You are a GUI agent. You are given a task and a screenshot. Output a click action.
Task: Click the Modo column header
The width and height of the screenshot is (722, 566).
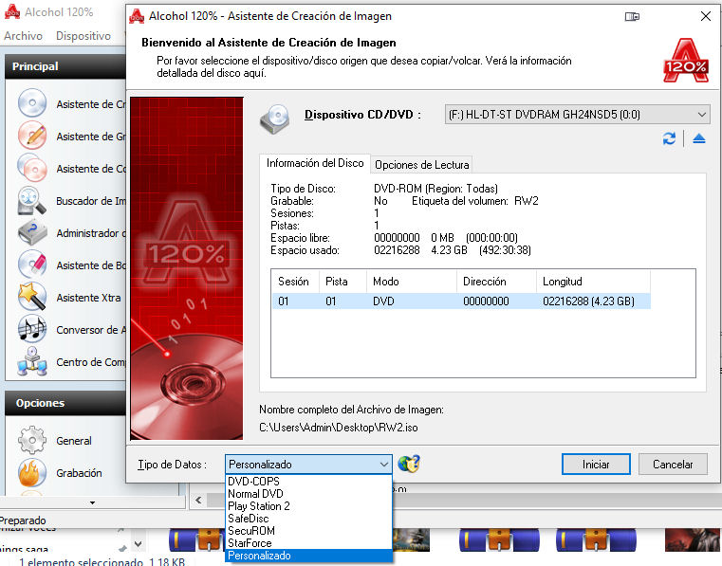(x=412, y=282)
